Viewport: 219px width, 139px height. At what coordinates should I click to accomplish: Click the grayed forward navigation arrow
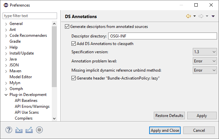click(x=201, y=16)
